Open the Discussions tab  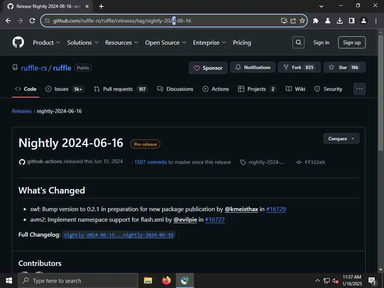175,89
